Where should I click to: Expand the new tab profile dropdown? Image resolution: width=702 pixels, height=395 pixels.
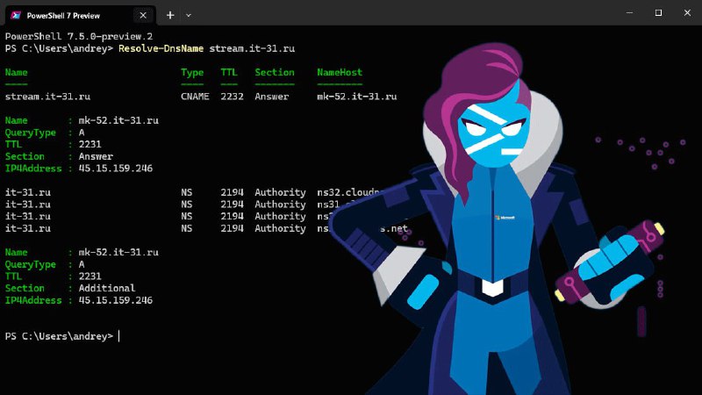click(189, 15)
